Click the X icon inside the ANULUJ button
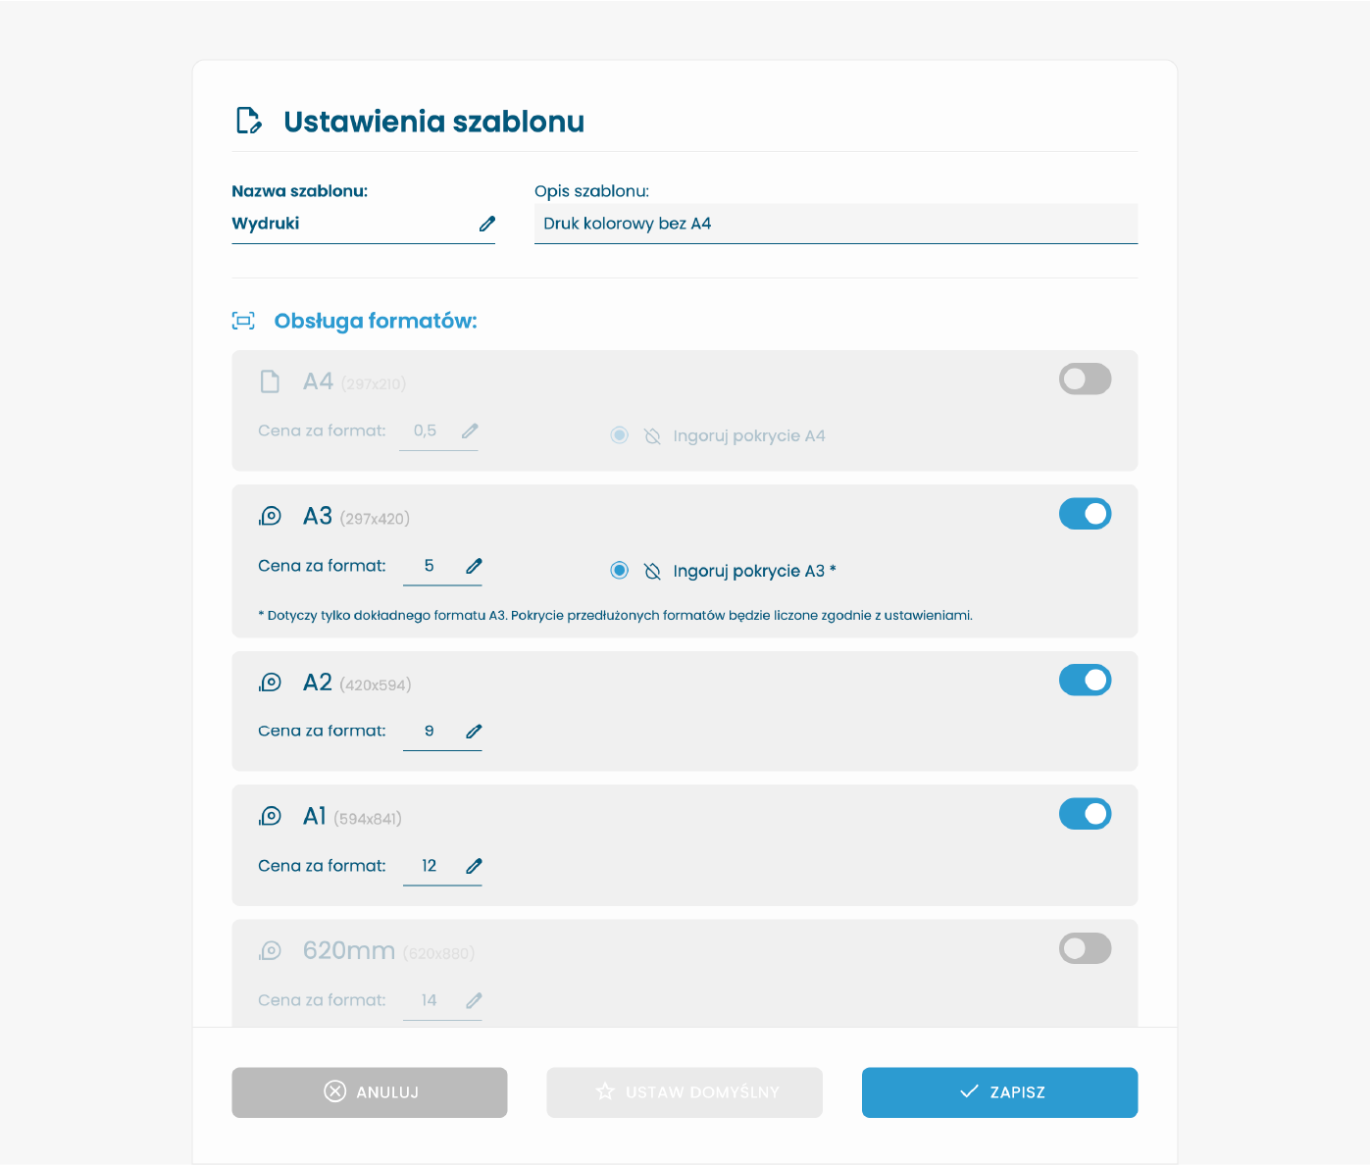 click(x=335, y=1091)
